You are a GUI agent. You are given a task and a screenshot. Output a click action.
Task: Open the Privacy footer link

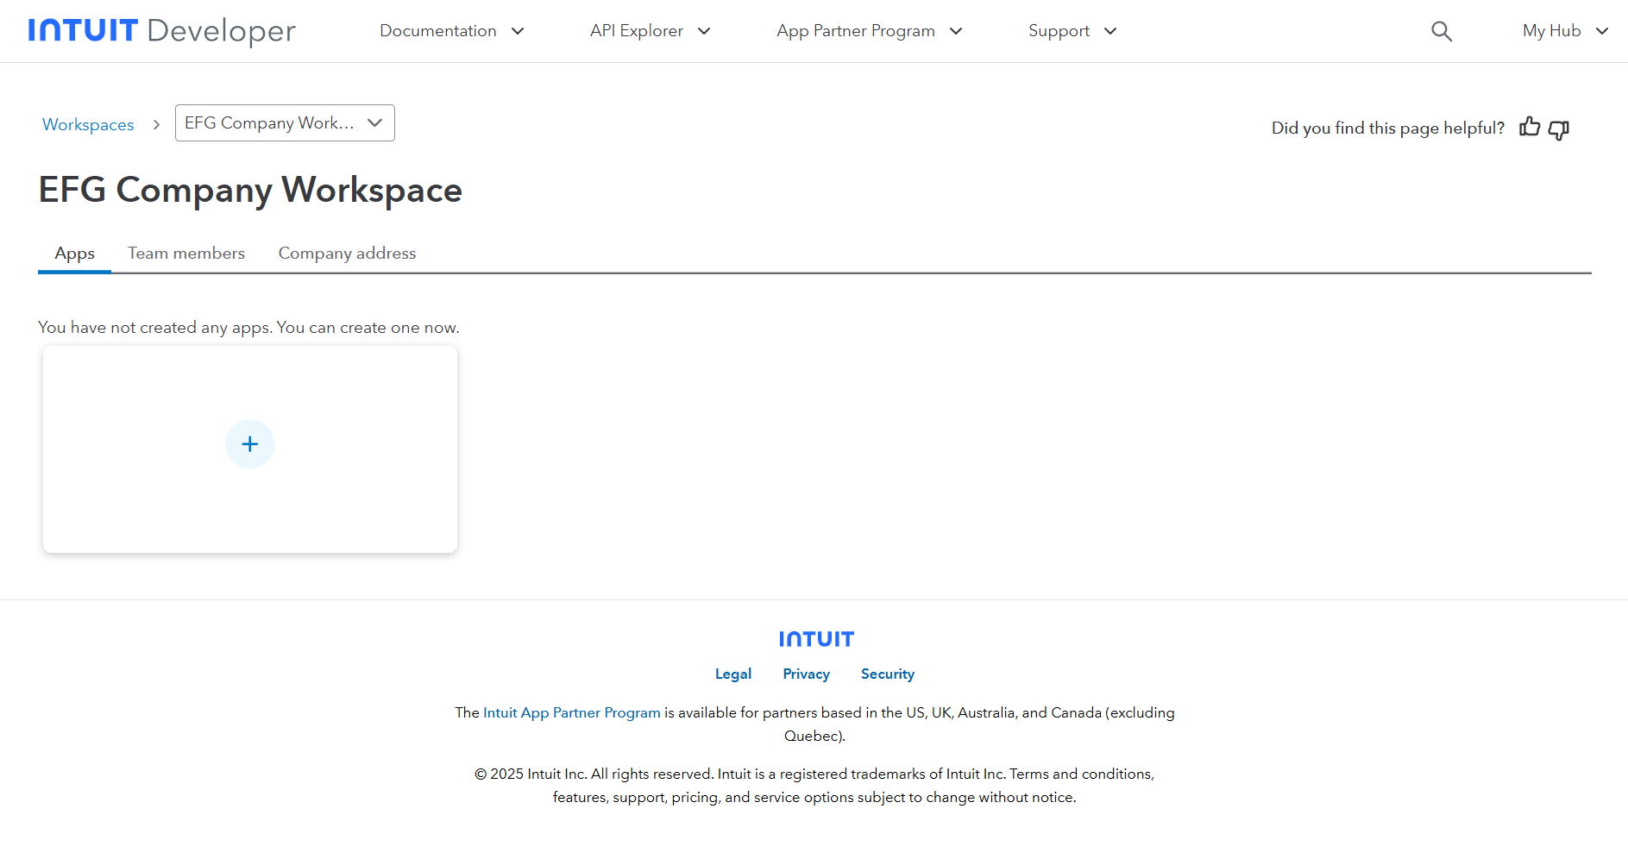(807, 674)
